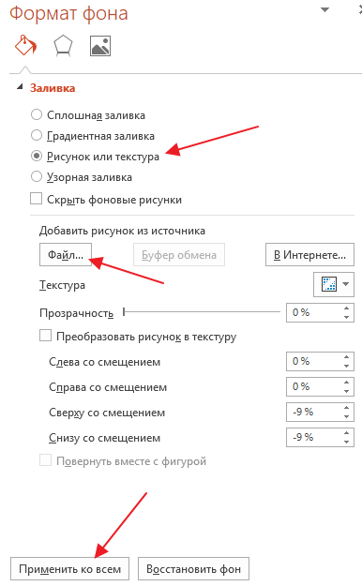Image resolution: width=362 pixels, height=586 pixels.
Task: Open the pane options arrow at top
Action: 325,9
